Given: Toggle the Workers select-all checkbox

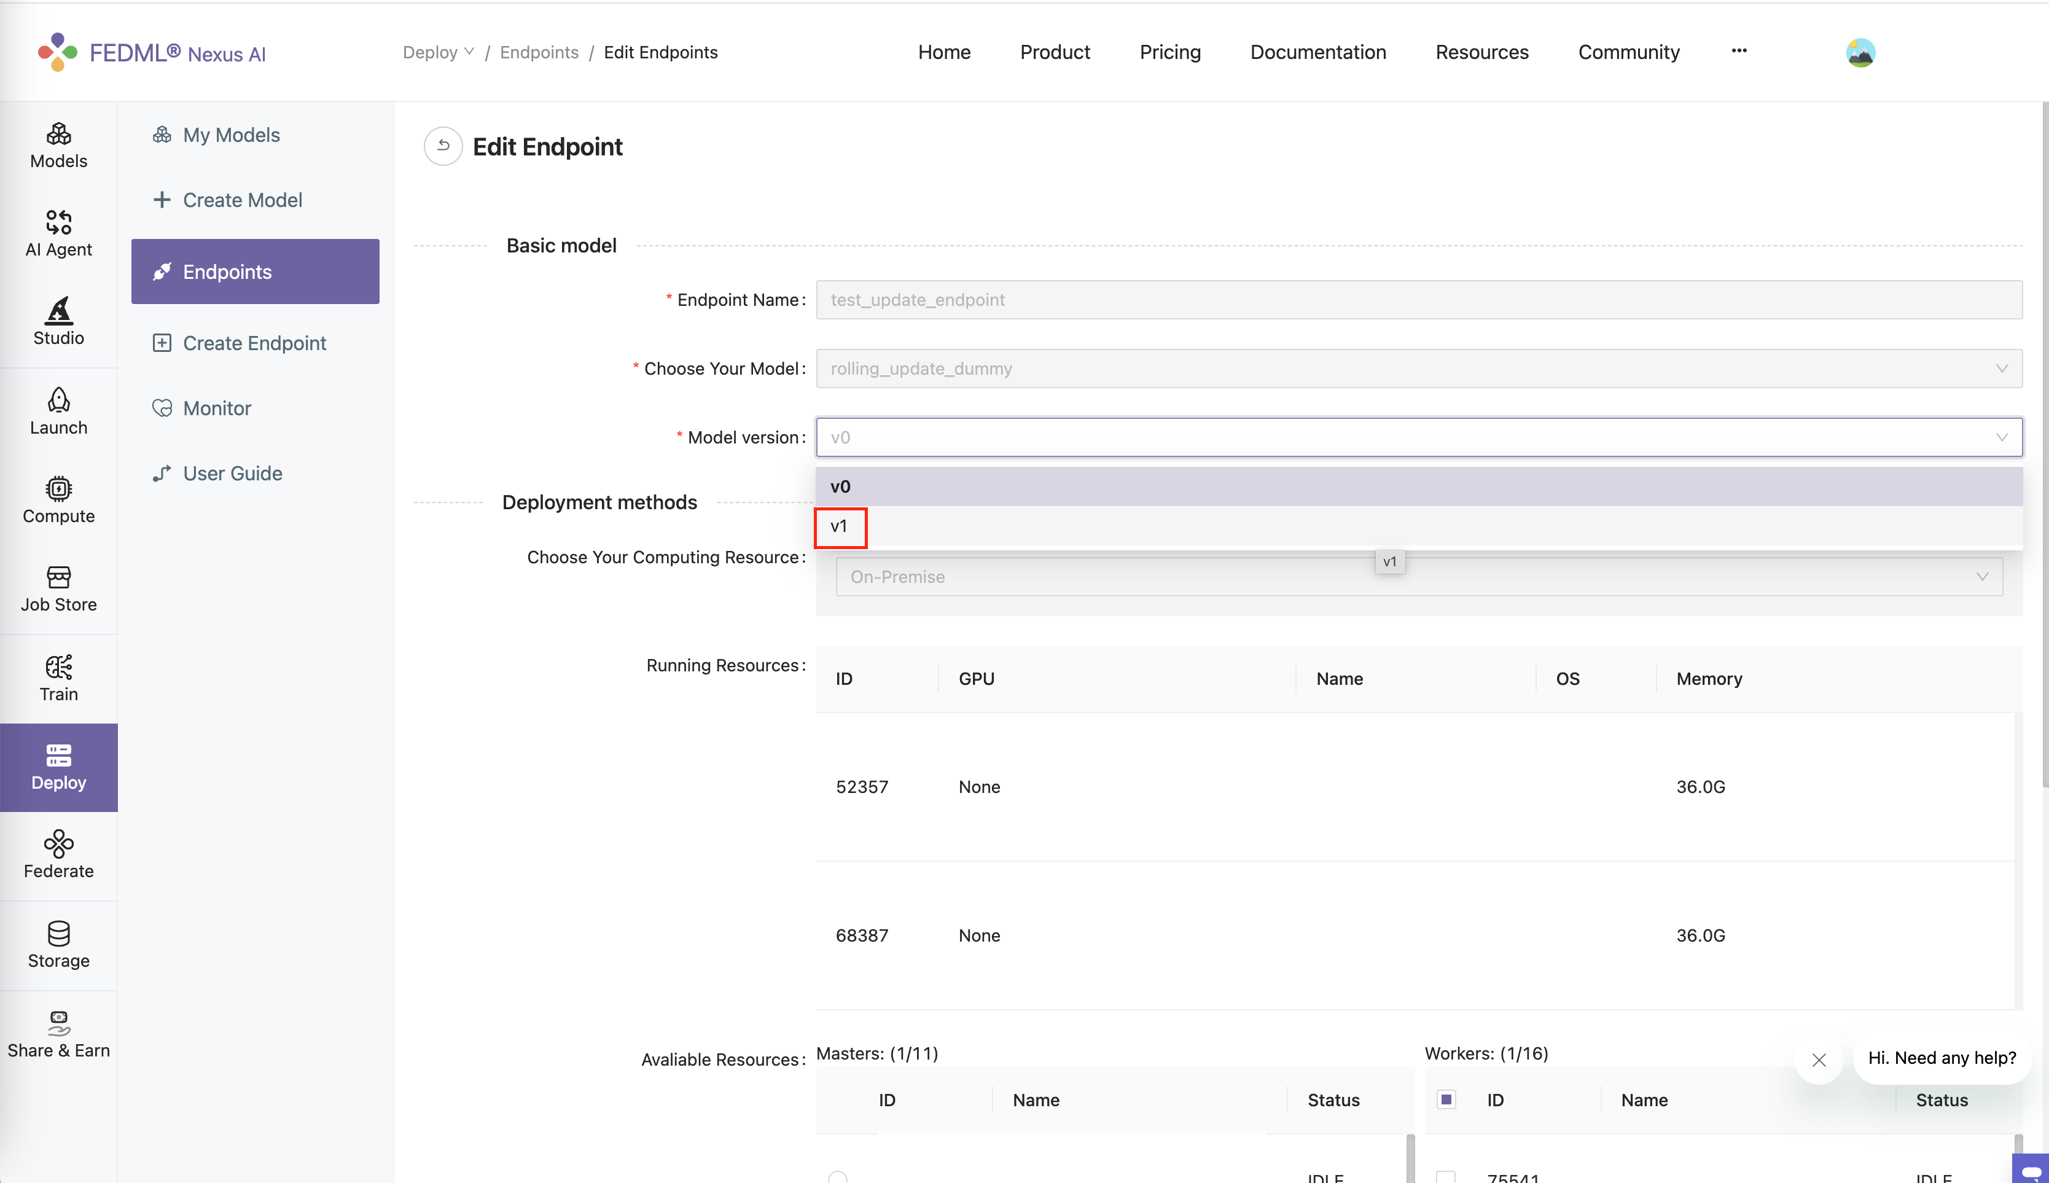Looking at the screenshot, I should 1445,1099.
